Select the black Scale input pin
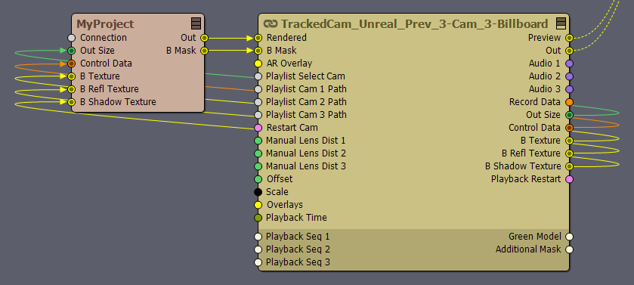 pos(258,192)
